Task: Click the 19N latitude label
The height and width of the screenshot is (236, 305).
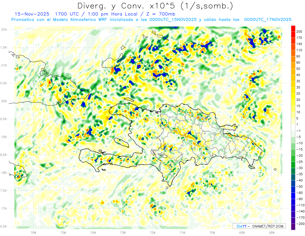Action: pos(4,137)
